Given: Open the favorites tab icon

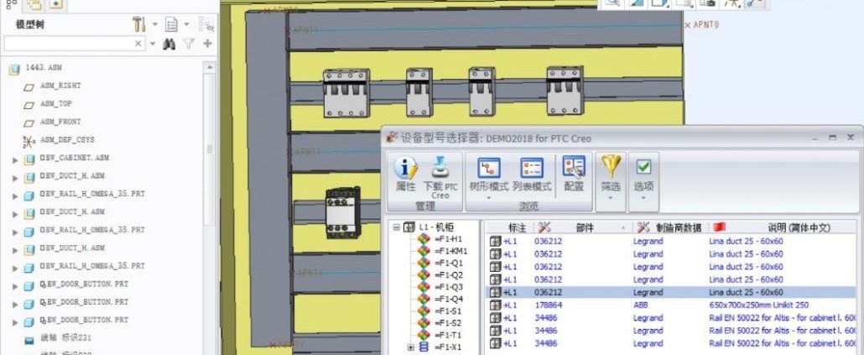Looking at the screenshot, I should click(55, 4).
